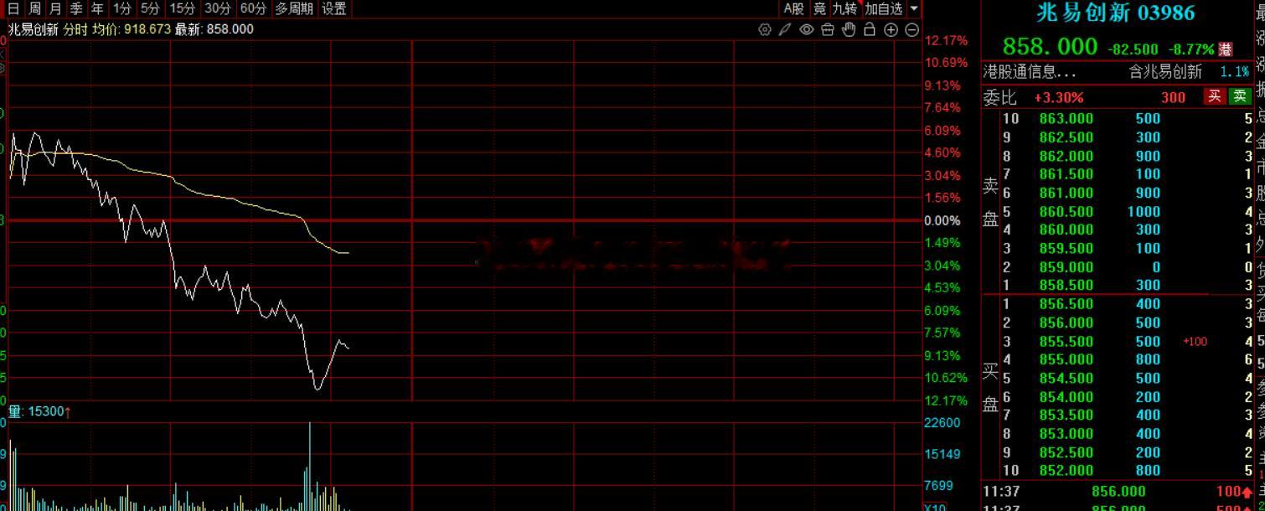Viewport: 1265px width, 511px height.
Task: Open chart settings gear icon
Action: (x=765, y=29)
